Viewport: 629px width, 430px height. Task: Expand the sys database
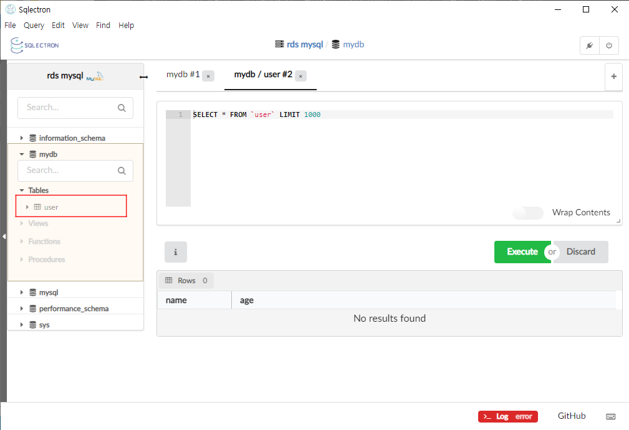[22, 325]
